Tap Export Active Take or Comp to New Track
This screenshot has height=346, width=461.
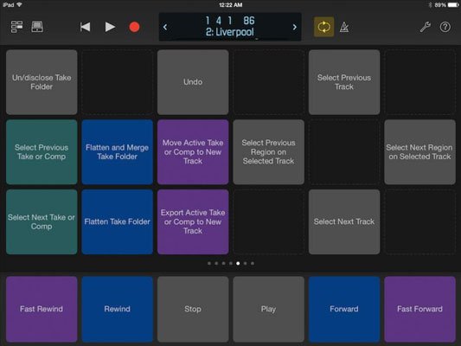(x=193, y=222)
